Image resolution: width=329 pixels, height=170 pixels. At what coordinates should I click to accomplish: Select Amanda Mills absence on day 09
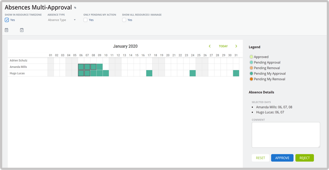[x=100, y=67]
